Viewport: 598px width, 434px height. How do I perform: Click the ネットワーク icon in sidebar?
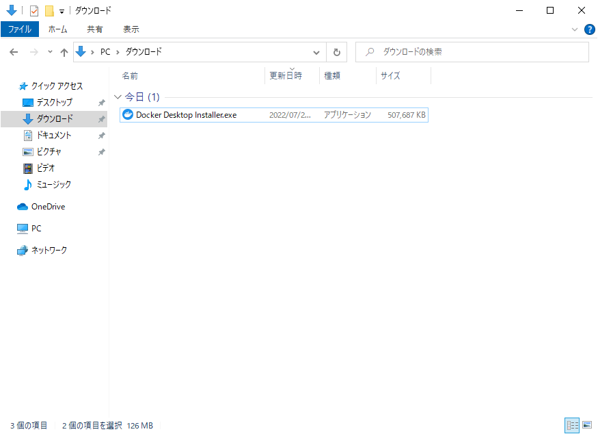coord(23,251)
